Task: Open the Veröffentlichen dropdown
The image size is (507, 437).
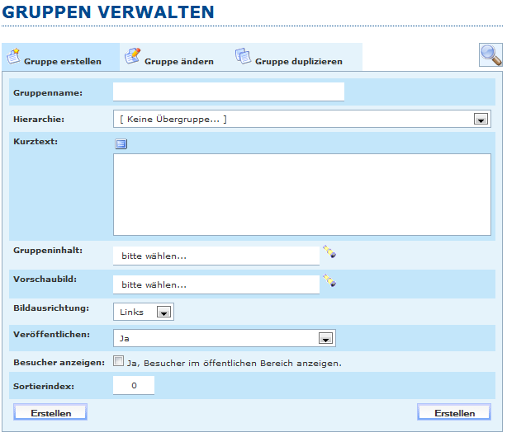Action: tap(325, 338)
